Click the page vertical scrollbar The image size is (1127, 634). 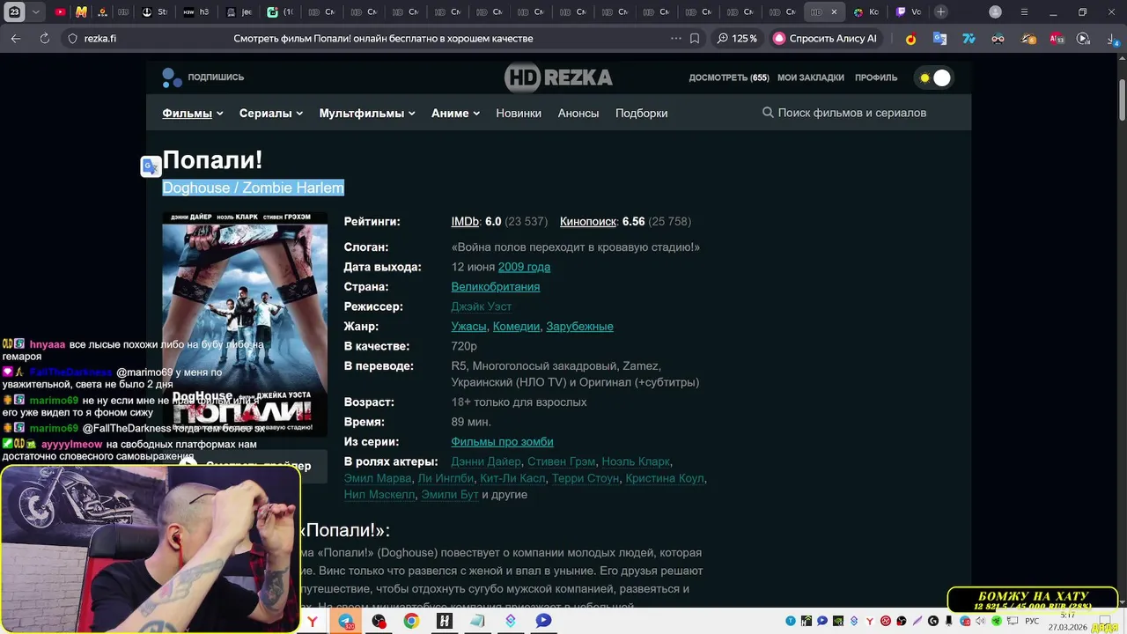pyautogui.click(x=1122, y=99)
